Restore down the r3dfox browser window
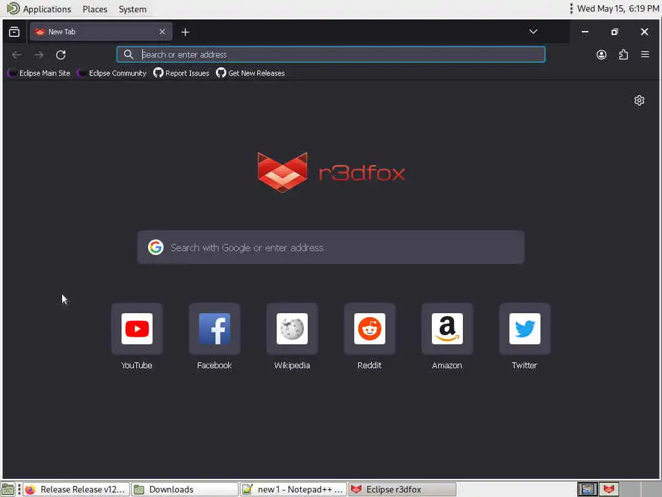This screenshot has height=497, width=662. coord(614,32)
